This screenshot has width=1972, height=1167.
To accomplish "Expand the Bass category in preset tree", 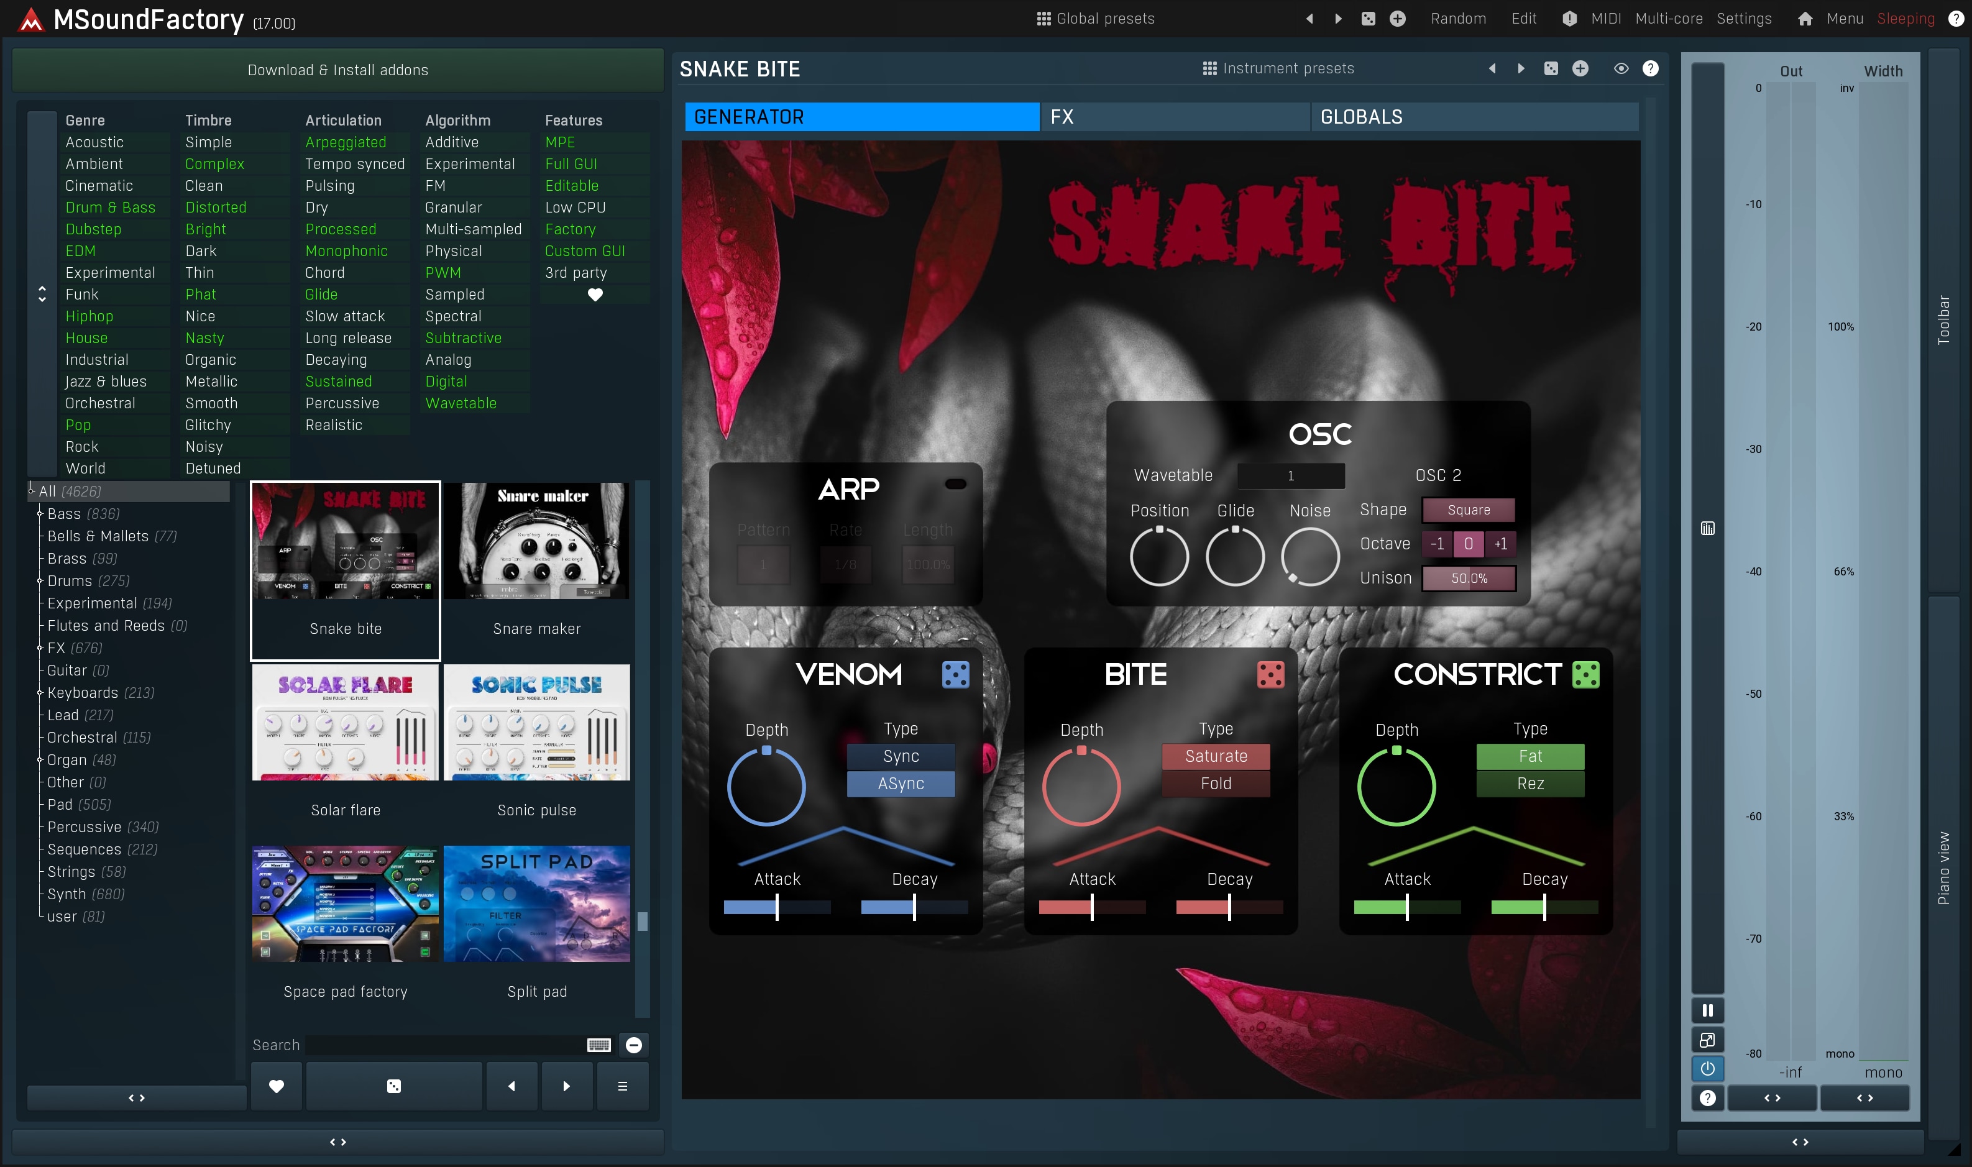I will [x=39, y=513].
